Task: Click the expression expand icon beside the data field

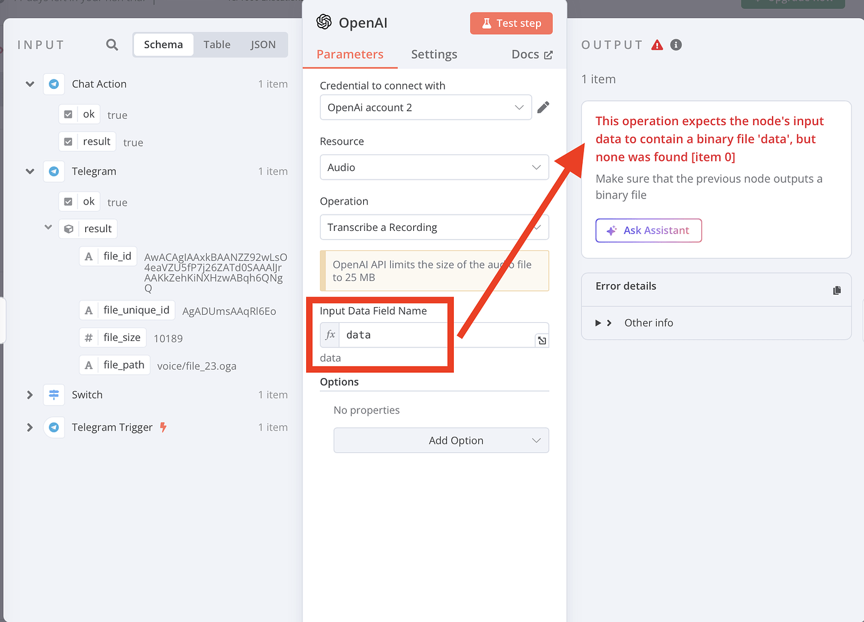Action: coord(541,340)
